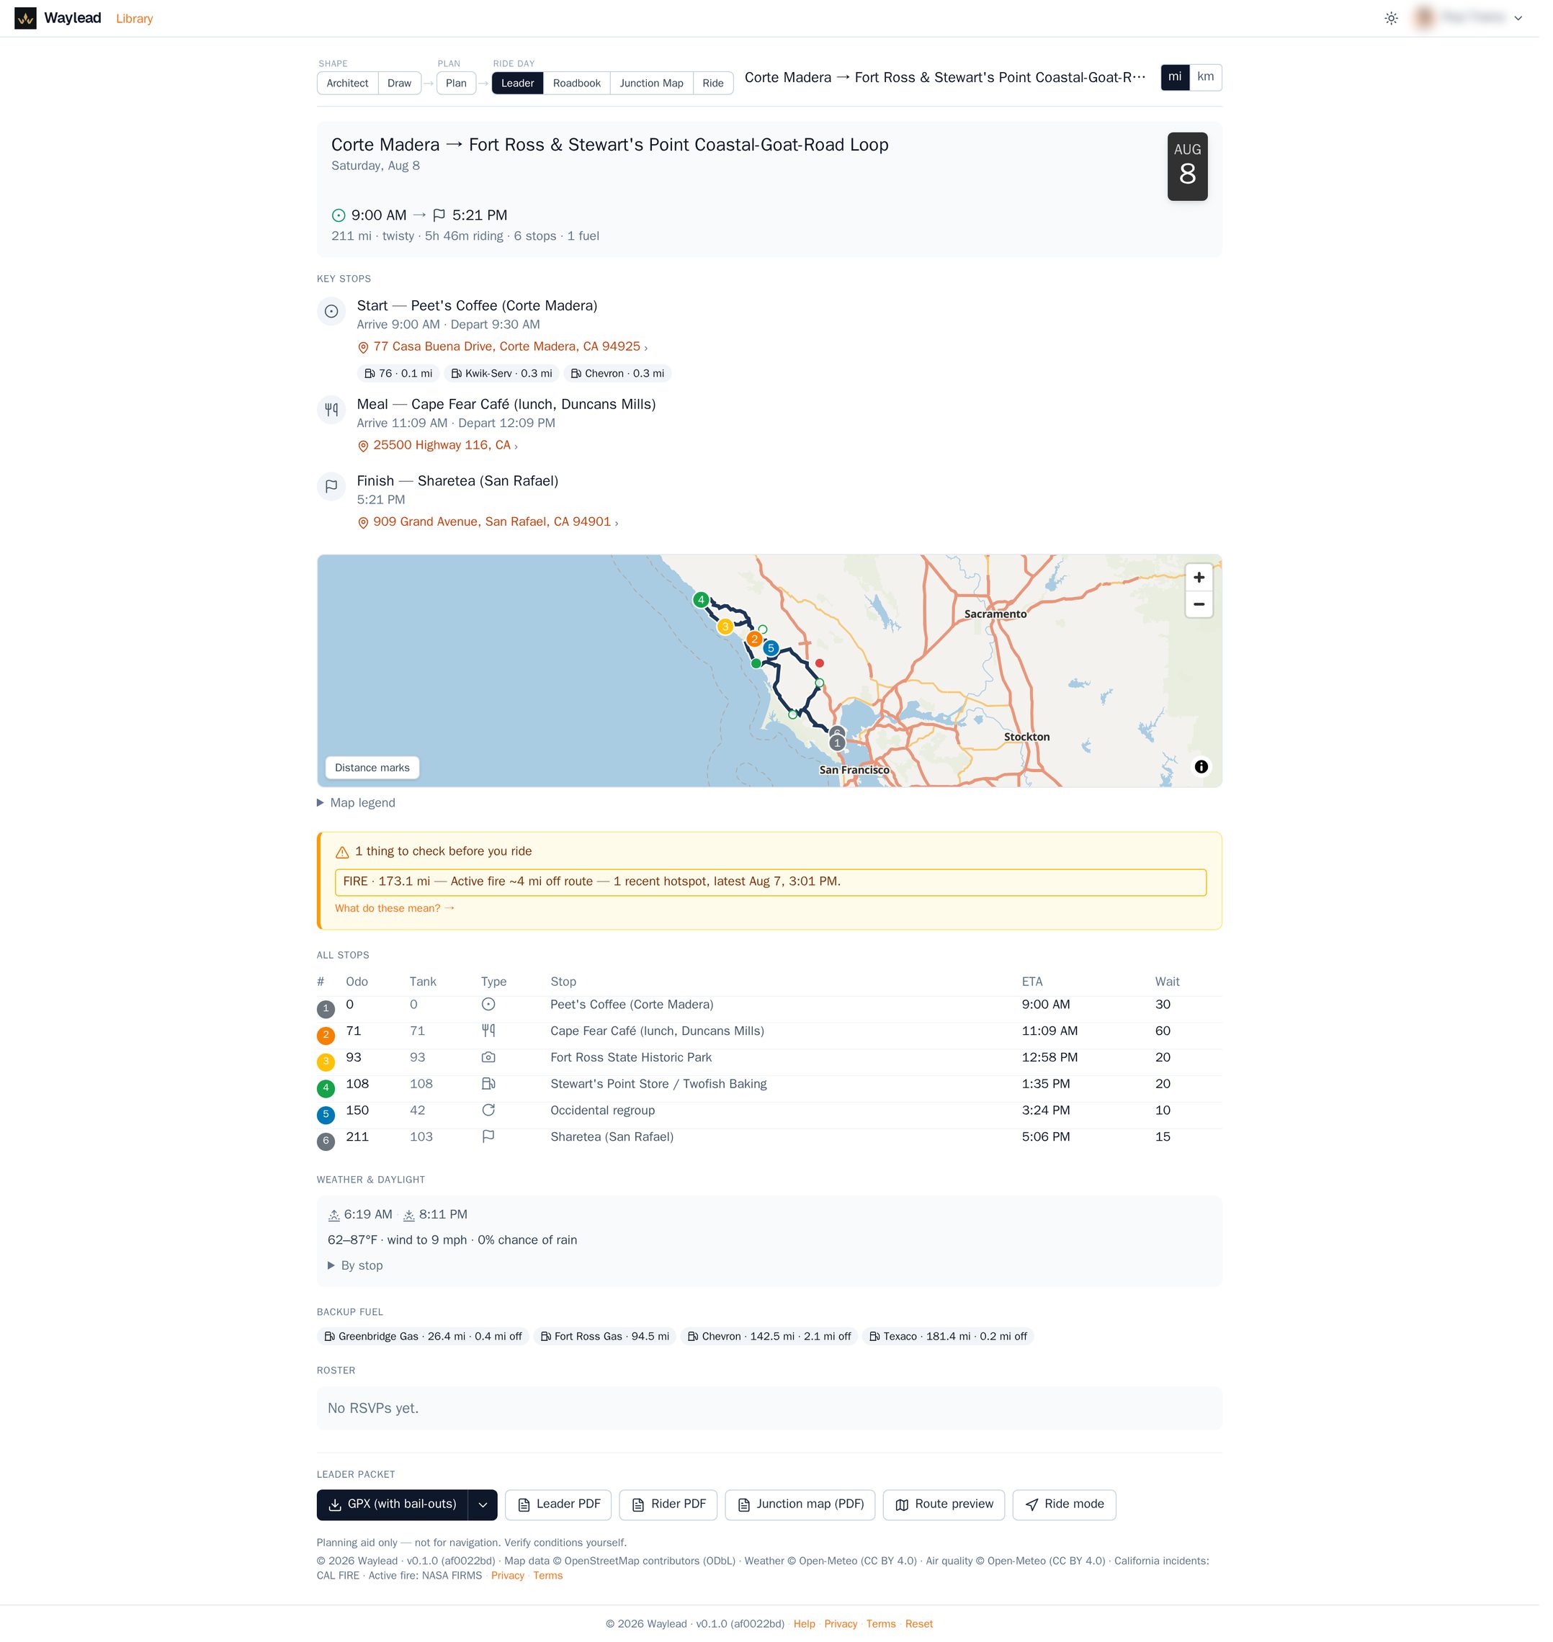This screenshot has height=1642, width=1553.
Task: Expand the By stop weather details
Action: 359,1277
